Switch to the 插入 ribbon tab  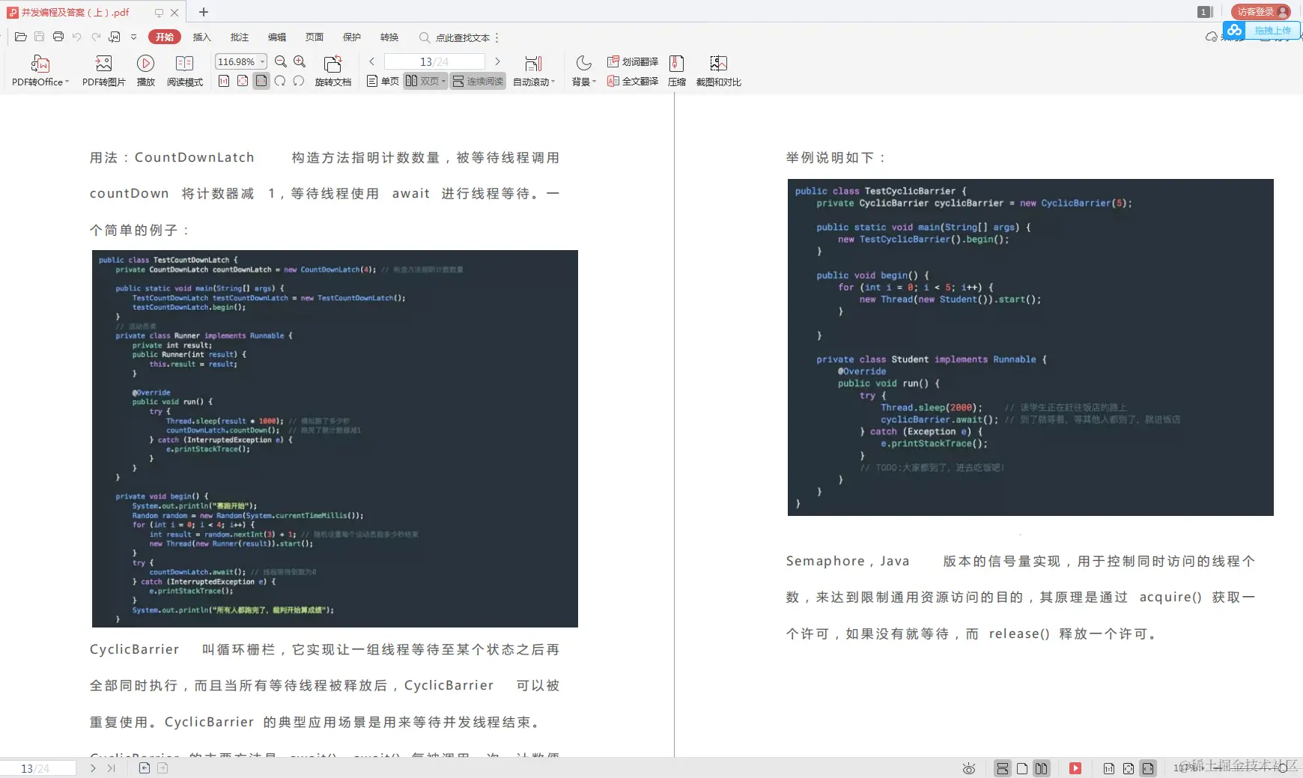click(201, 37)
